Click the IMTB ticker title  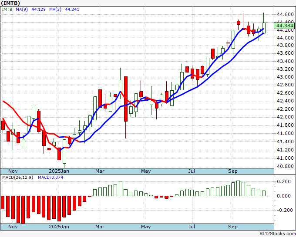pyautogui.click(x=10, y=3)
